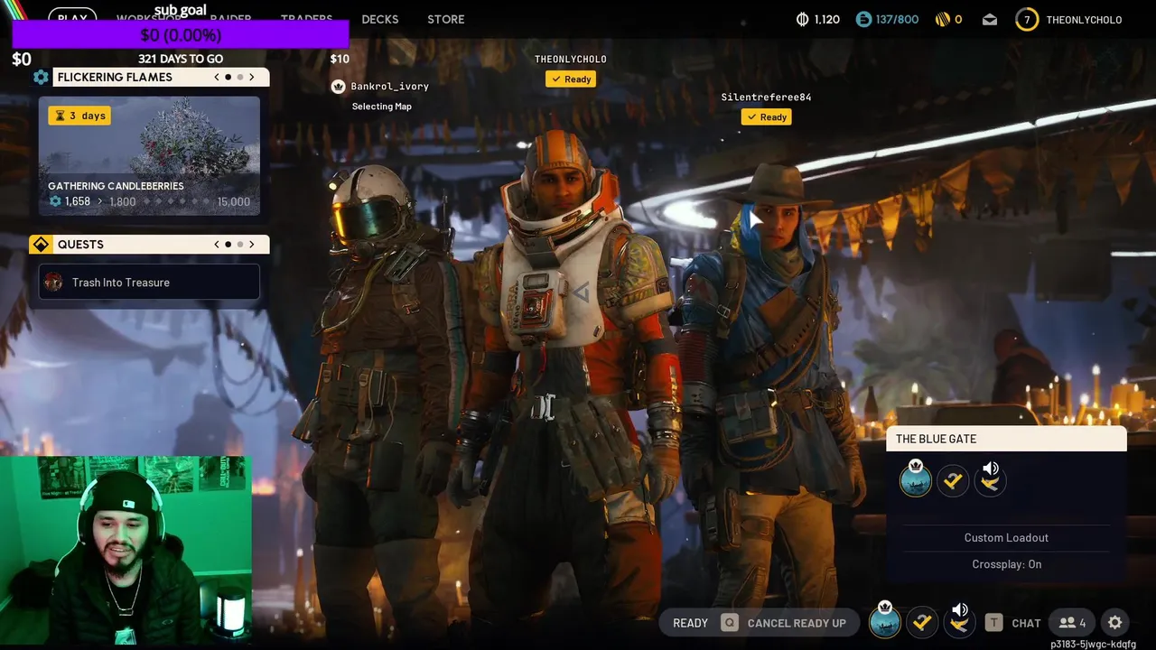This screenshot has height=650, width=1156.
Task: Click the blue cred icon showing 137/800
Action: coord(863,19)
